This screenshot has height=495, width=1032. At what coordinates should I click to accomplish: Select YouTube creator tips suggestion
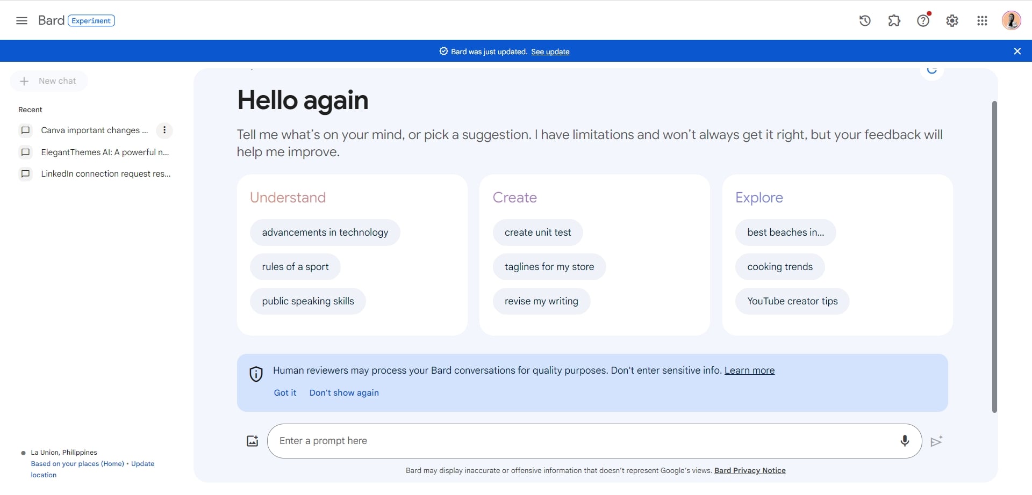coord(792,301)
